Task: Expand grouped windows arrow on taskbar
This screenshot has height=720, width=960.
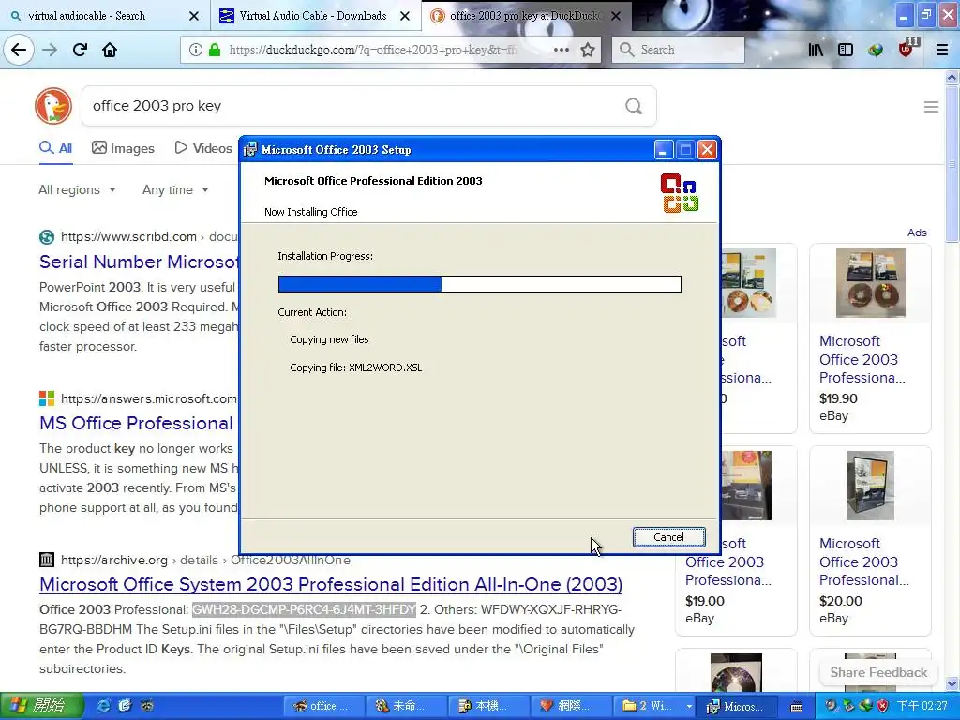Action: (x=689, y=706)
